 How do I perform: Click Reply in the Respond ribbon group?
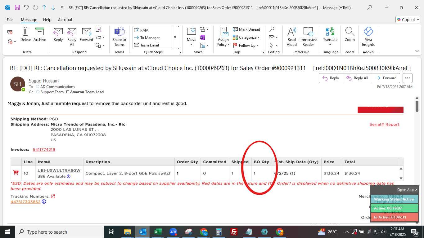tap(58, 34)
